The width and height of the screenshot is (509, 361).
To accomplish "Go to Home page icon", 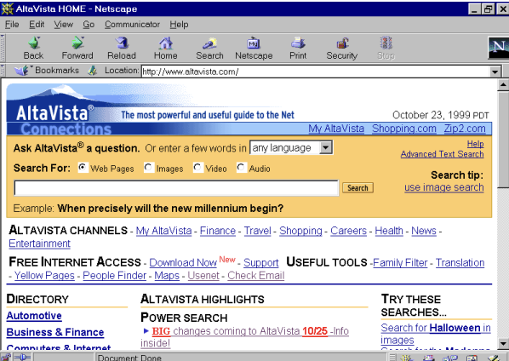I will [166, 43].
